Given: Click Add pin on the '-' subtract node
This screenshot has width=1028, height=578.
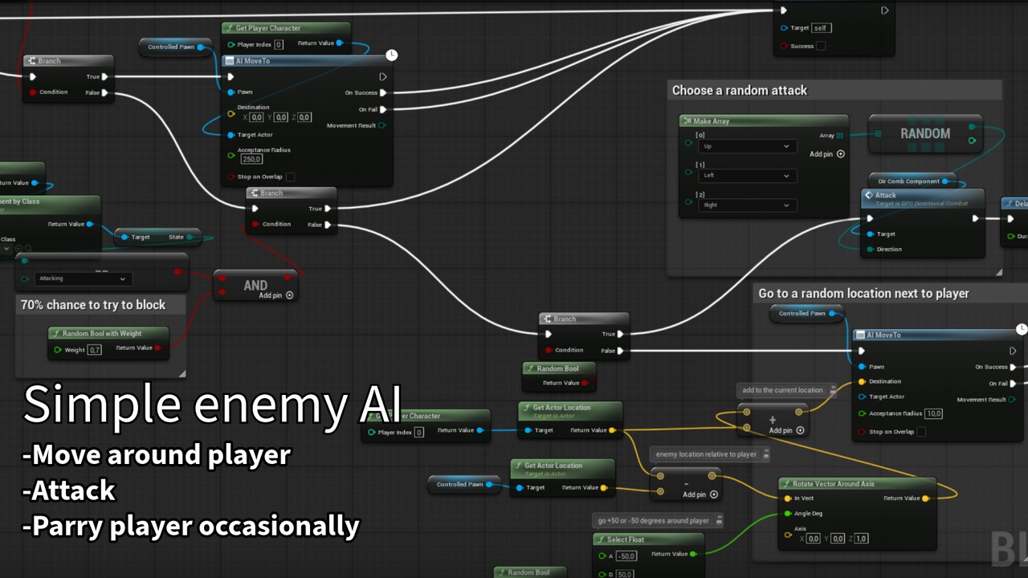Looking at the screenshot, I should tap(700, 495).
